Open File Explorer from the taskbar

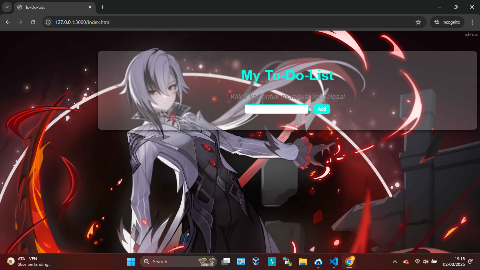(303, 262)
